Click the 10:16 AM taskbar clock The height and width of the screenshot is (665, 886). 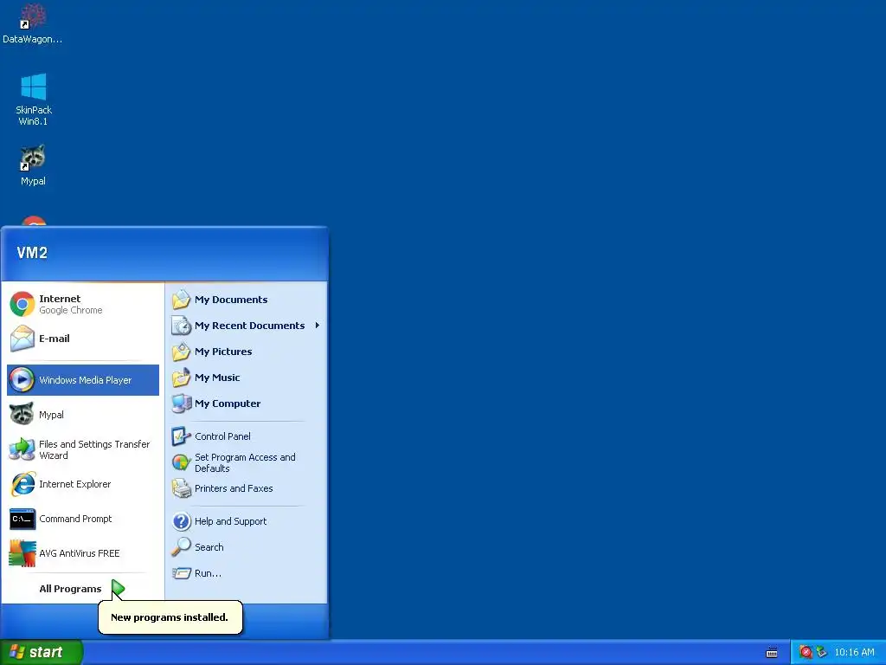pos(854,652)
